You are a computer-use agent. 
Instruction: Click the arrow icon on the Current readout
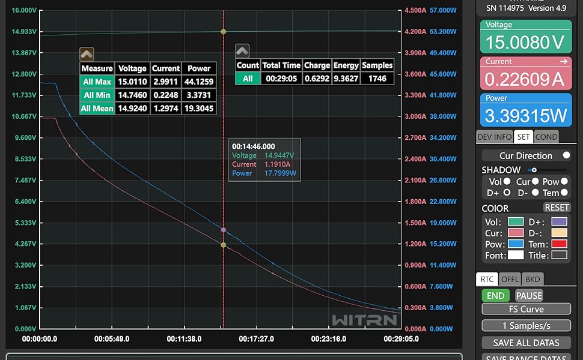click(x=563, y=61)
